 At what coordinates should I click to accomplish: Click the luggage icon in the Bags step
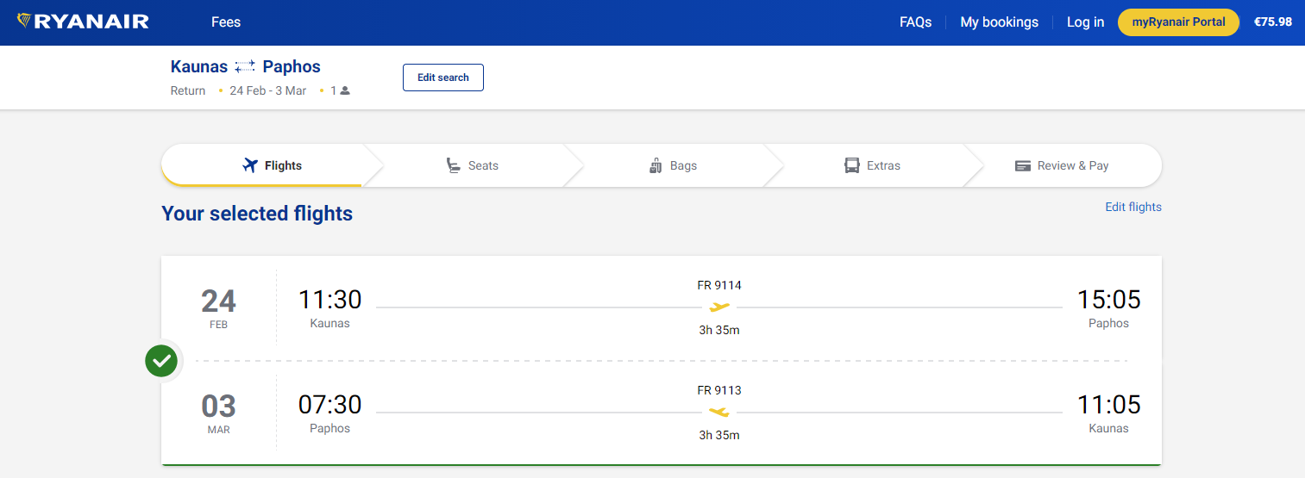(x=656, y=165)
